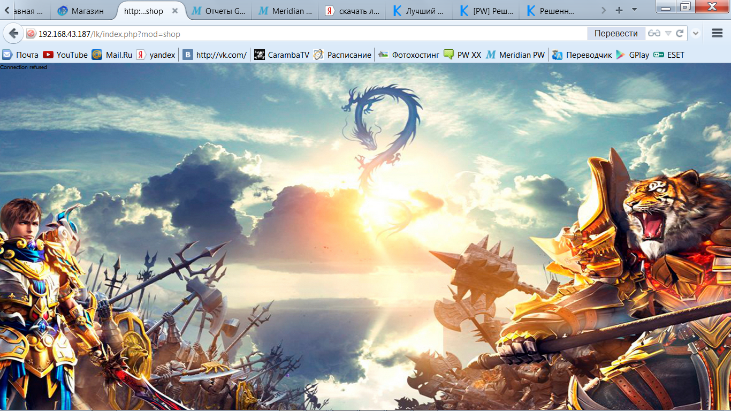
Task: Switch to the скачать л... tab
Action: tap(353, 11)
